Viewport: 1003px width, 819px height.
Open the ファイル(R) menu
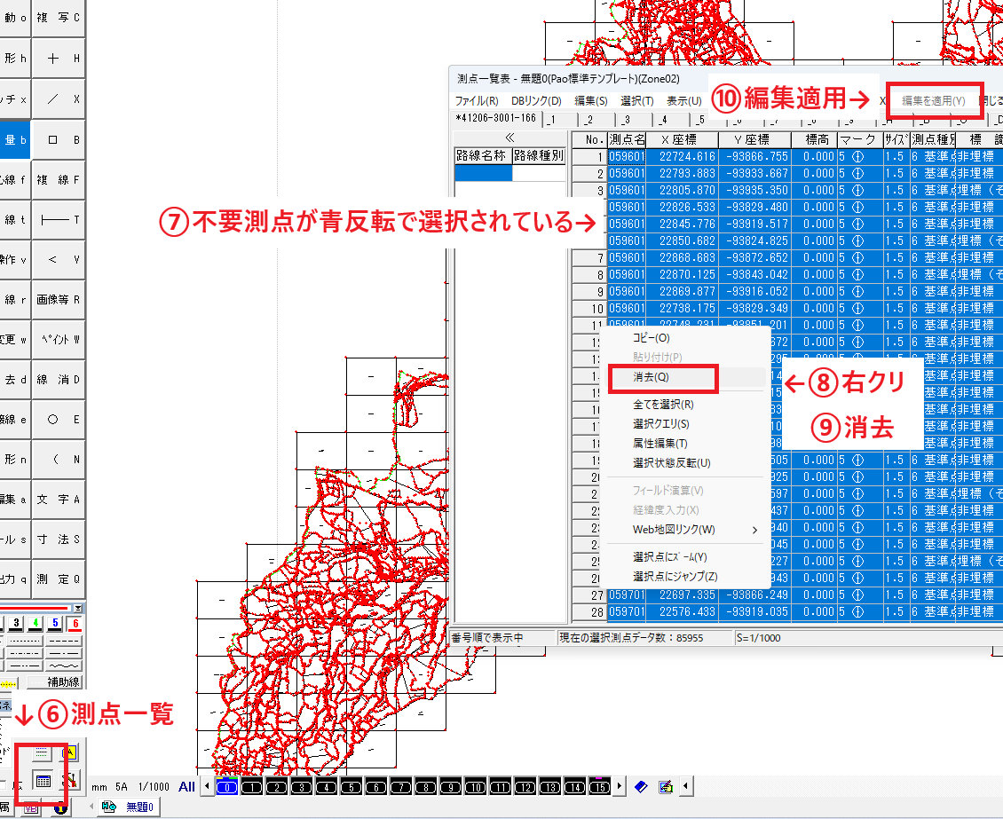coord(477,101)
